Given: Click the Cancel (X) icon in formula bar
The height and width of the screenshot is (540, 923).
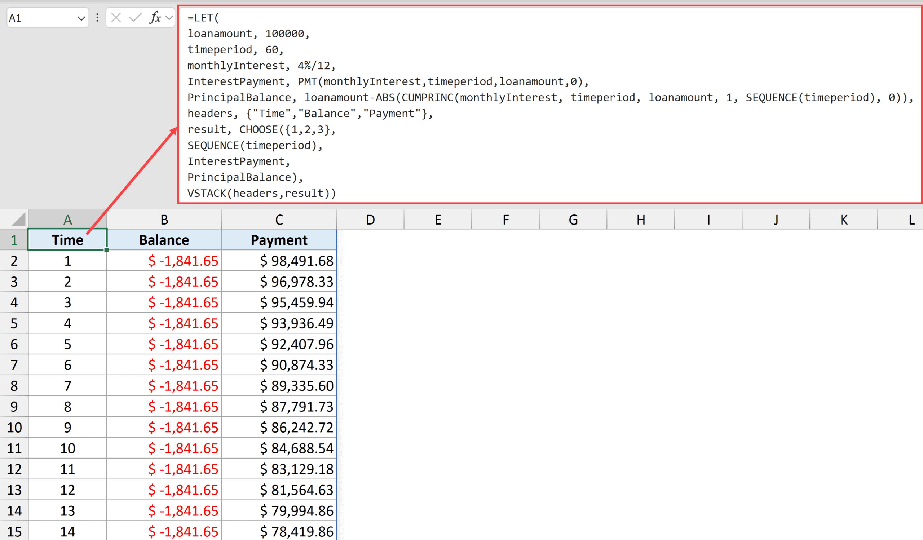Looking at the screenshot, I should 115,17.
